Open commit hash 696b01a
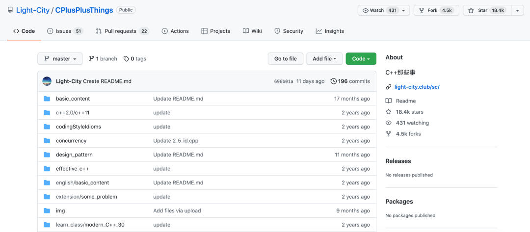 [284, 81]
